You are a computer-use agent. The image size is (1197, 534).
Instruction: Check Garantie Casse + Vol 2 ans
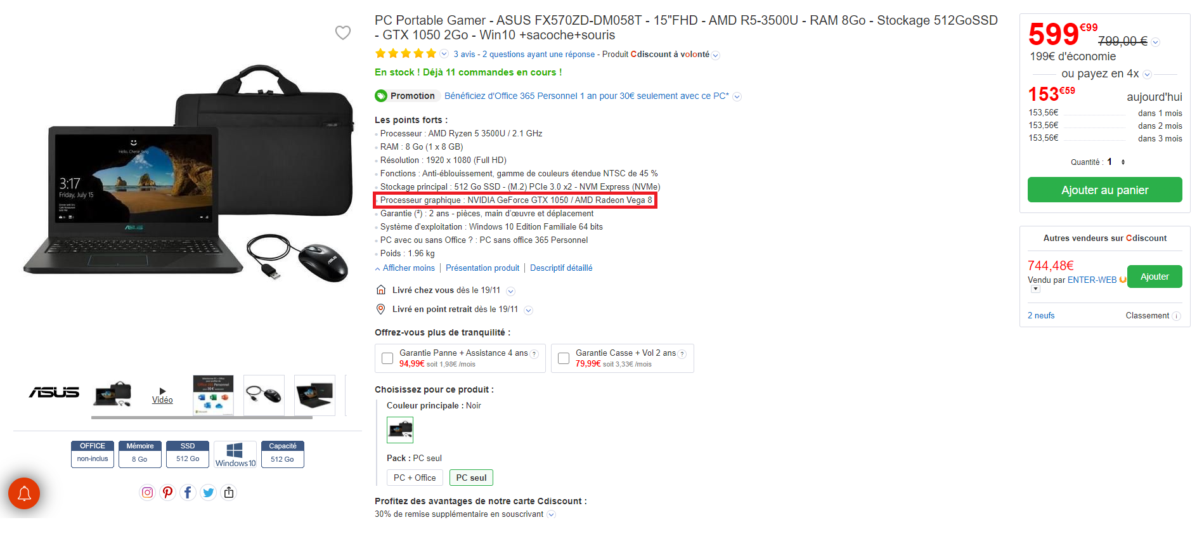coord(564,358)
